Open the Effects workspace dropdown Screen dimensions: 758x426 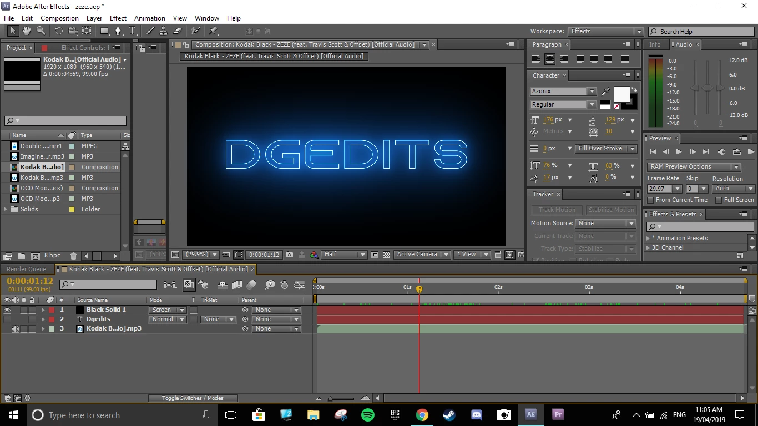(605, 32)
